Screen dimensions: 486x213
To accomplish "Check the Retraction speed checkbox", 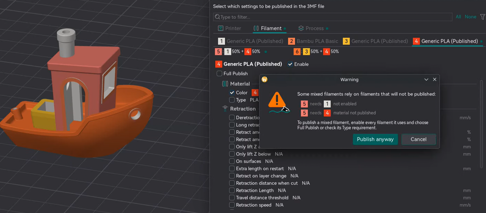I will tap(232, 205).
